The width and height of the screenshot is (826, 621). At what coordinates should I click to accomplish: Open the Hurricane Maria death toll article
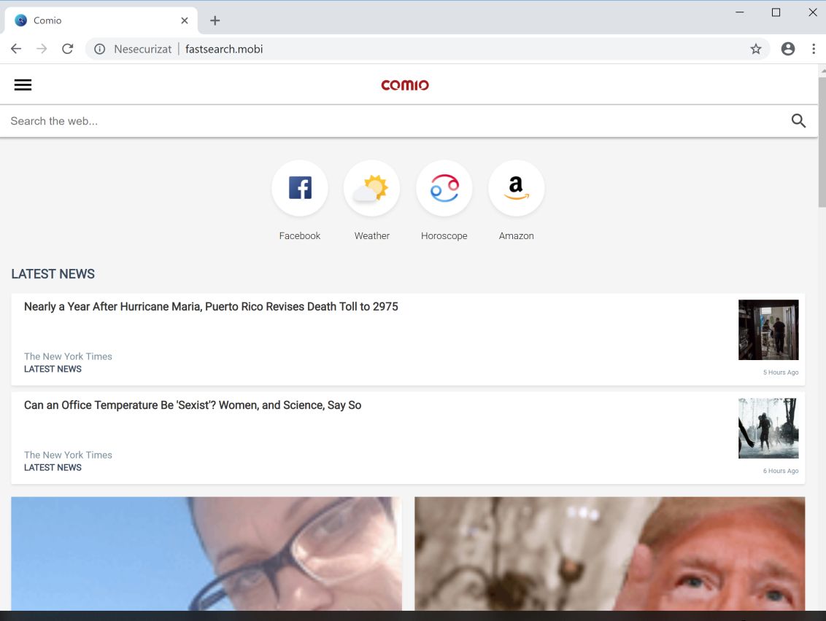[211, 306]
